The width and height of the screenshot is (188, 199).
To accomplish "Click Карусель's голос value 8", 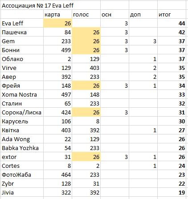I will 86,121.
